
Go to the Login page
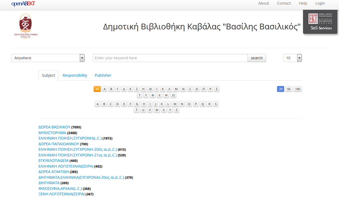320,3
